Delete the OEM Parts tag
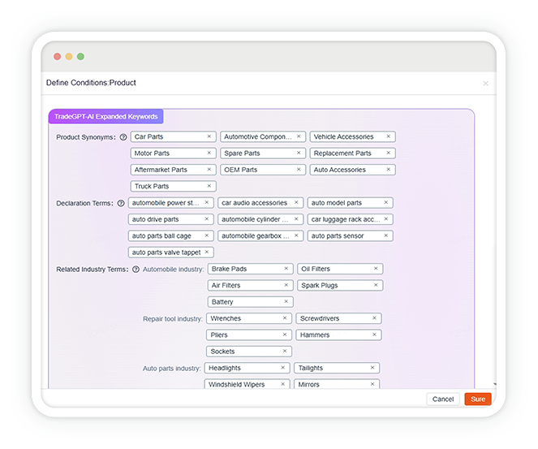The height and width of the screenshot is (449, 538). click(299, 169)
